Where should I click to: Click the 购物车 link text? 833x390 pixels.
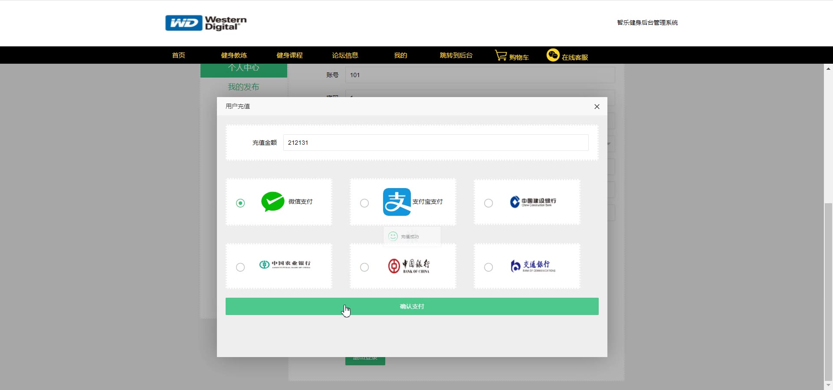click(x=519, y=57)
